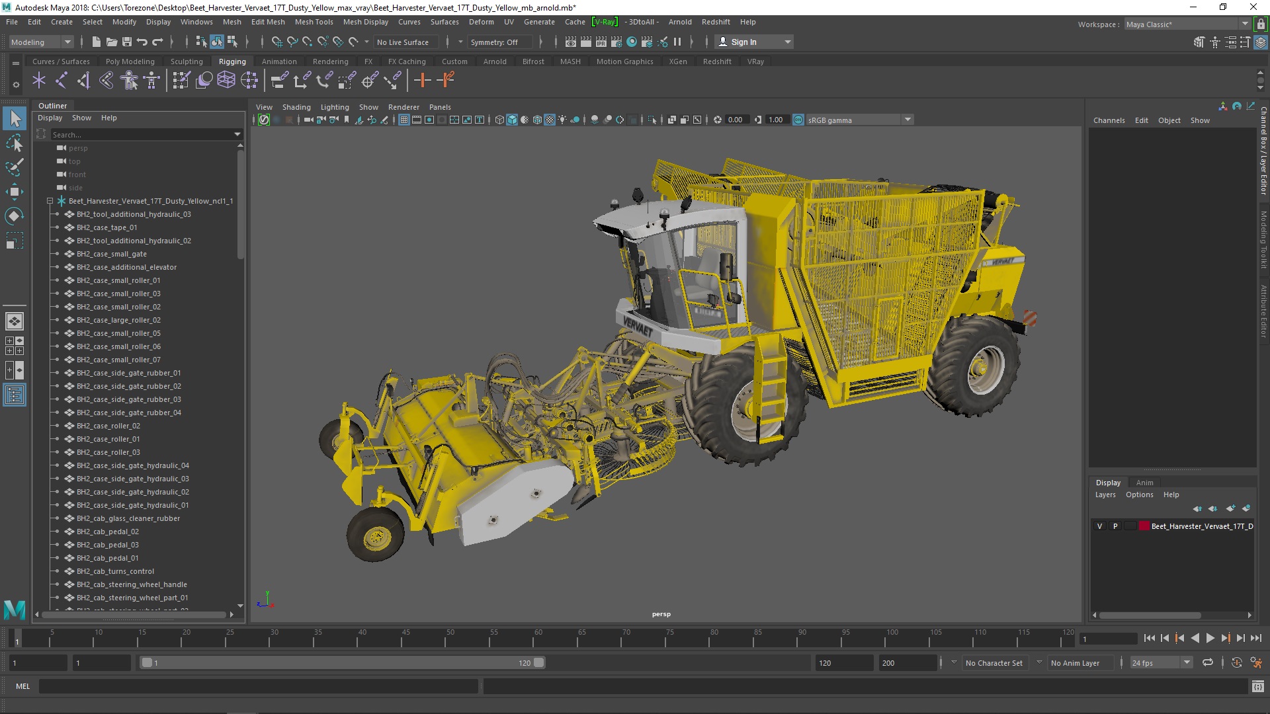Toggle playback P column for layer
The width and height of the screenshot is (1270, 714).
point(1115,526)
